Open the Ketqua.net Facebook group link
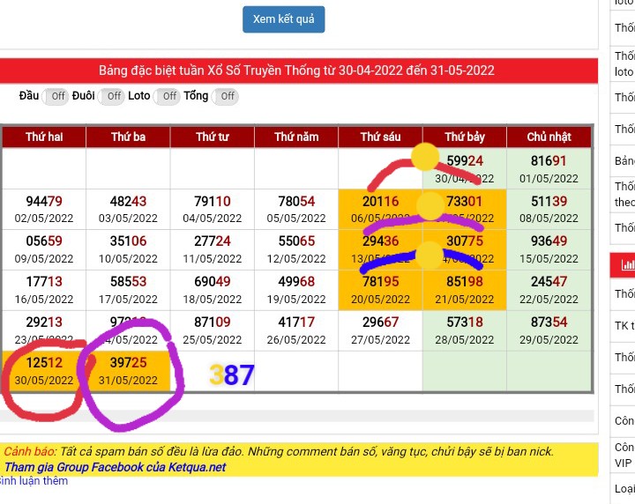 tap(115, 467)
